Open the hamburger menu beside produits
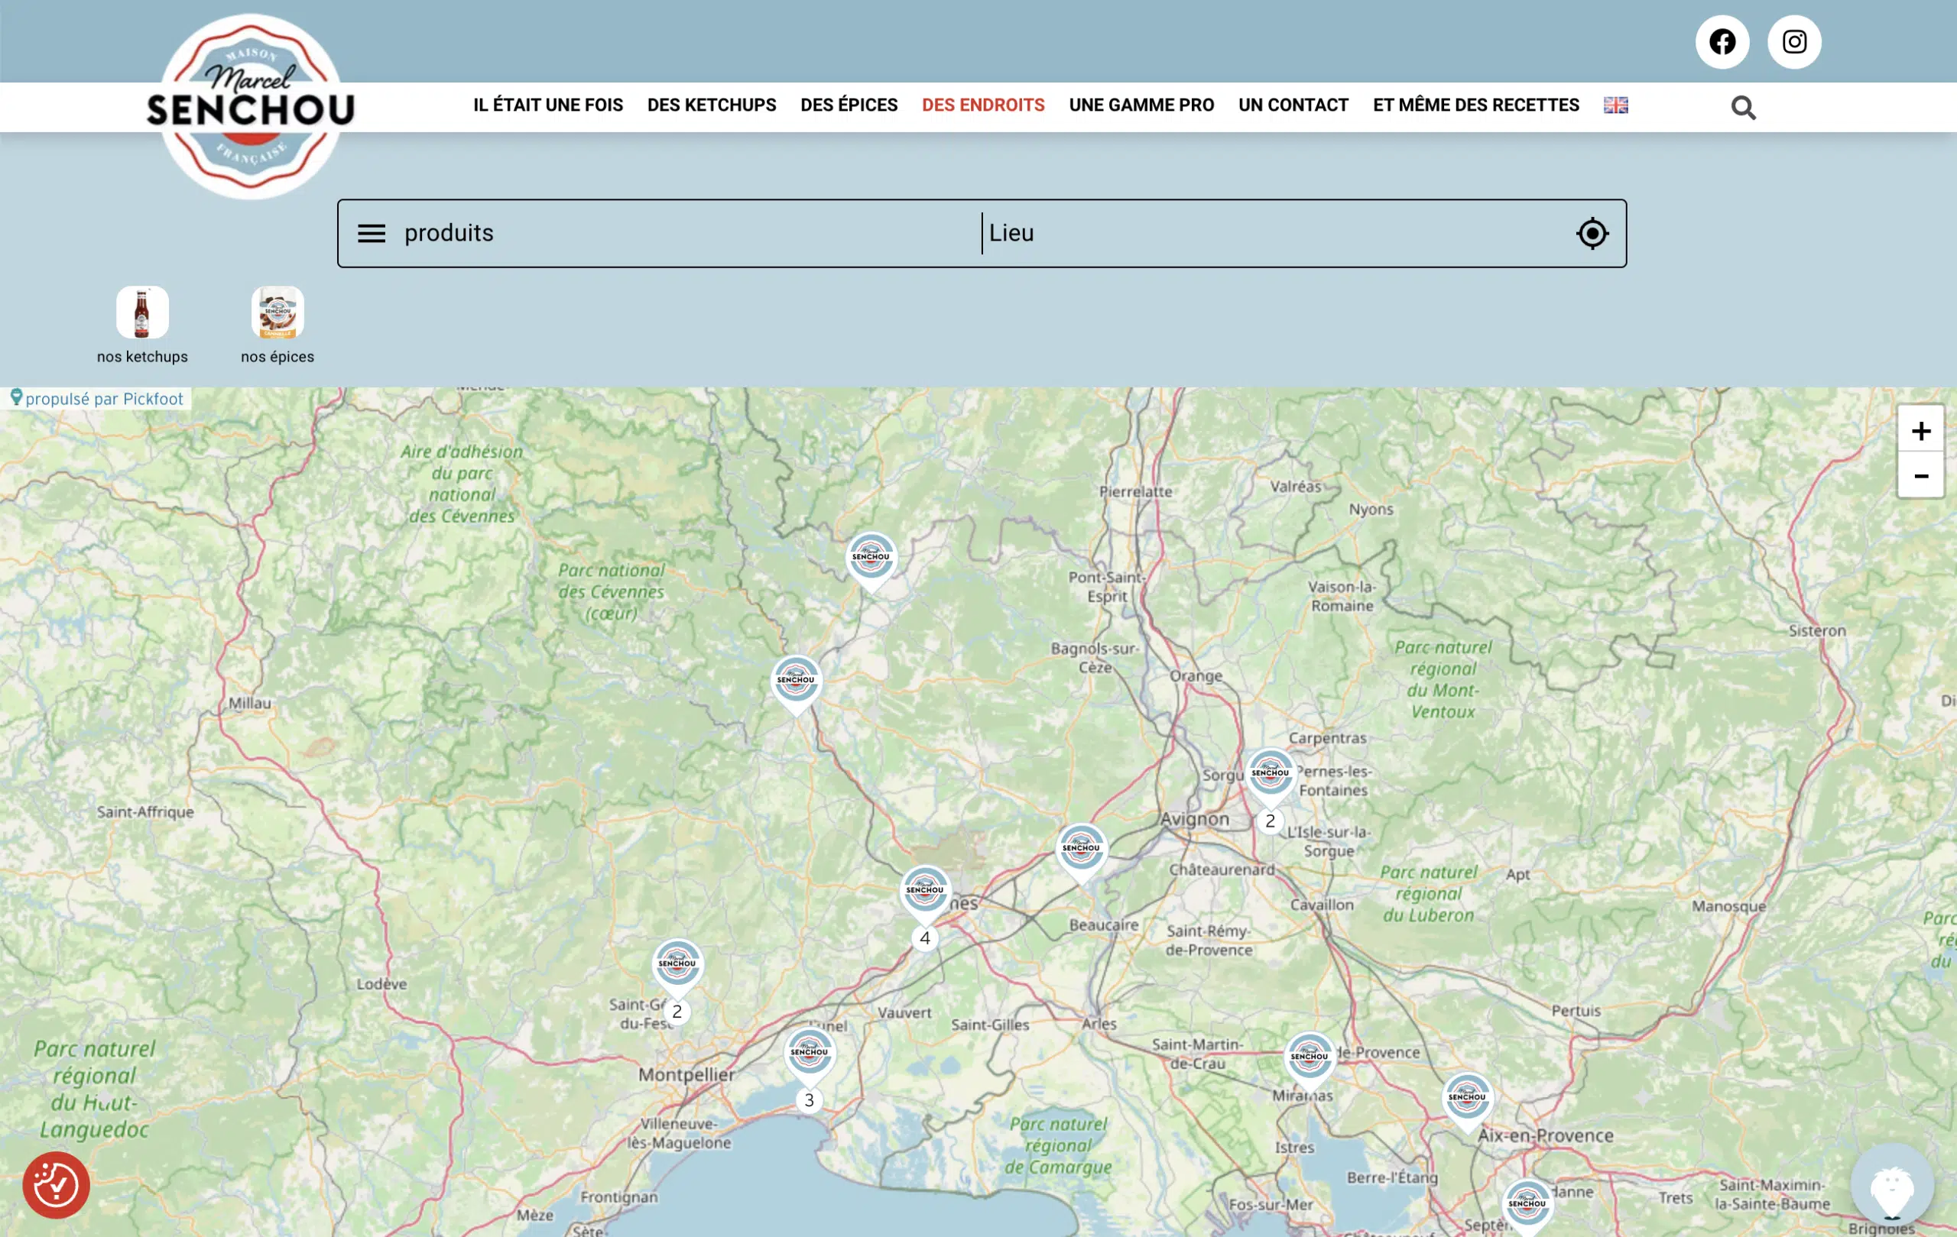The width and height of the screenshot is (1957, 1237). [372, 234]
